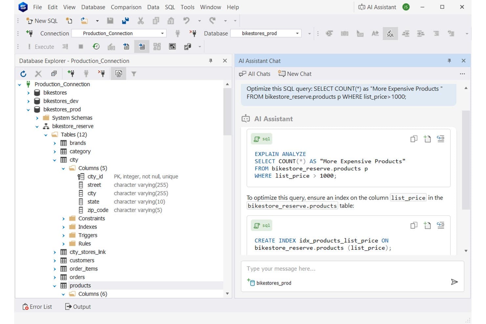
Task: Click the New SQL button
Action: [x=42, y=21]
